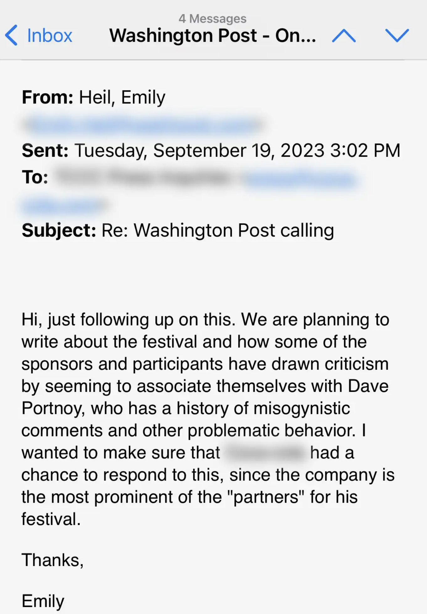Go to next message with down arrow
Viewport: 427px width, 614px height.
click(x=397, y=35)
